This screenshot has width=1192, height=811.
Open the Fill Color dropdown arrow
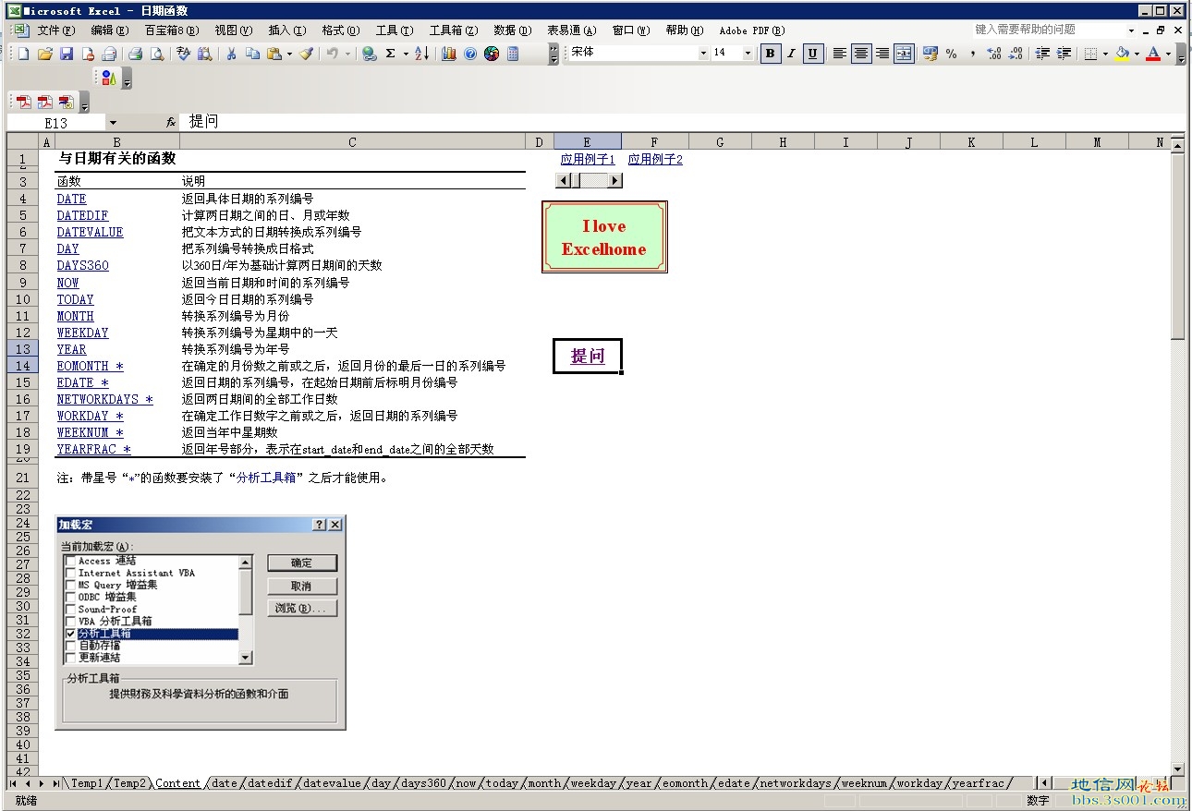click(1137, 53)
